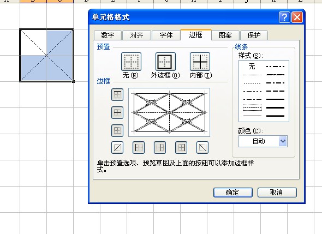Switch to the 图案 tab

point(225,35)
